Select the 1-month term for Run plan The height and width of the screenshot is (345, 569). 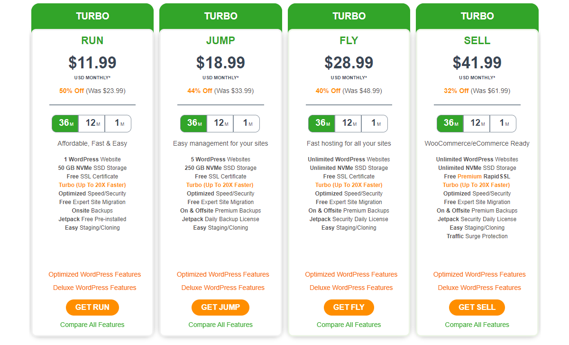118,123
